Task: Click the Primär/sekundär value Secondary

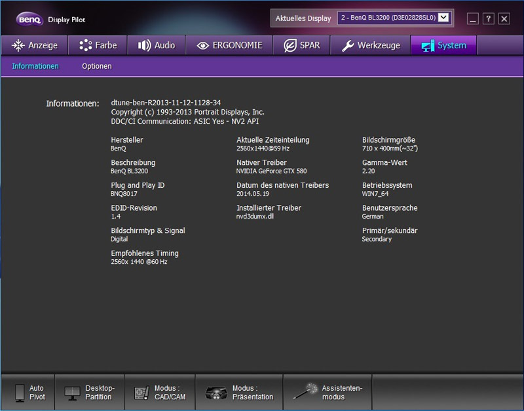Action: (377, 239)
